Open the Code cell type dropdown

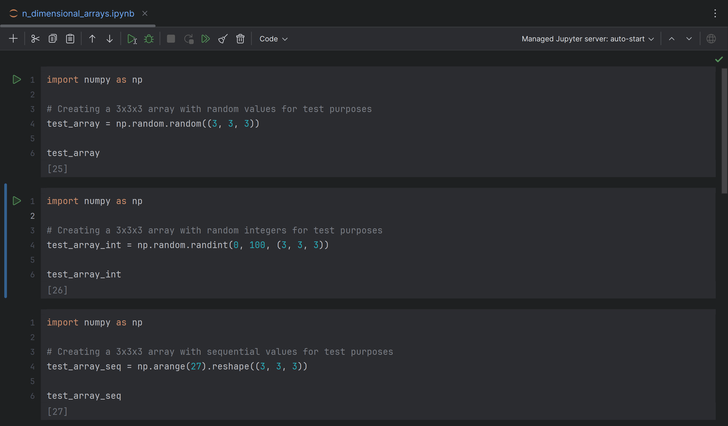[273, 39]
